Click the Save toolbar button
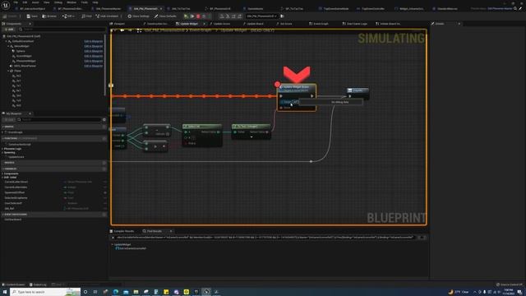 [32, 16]
